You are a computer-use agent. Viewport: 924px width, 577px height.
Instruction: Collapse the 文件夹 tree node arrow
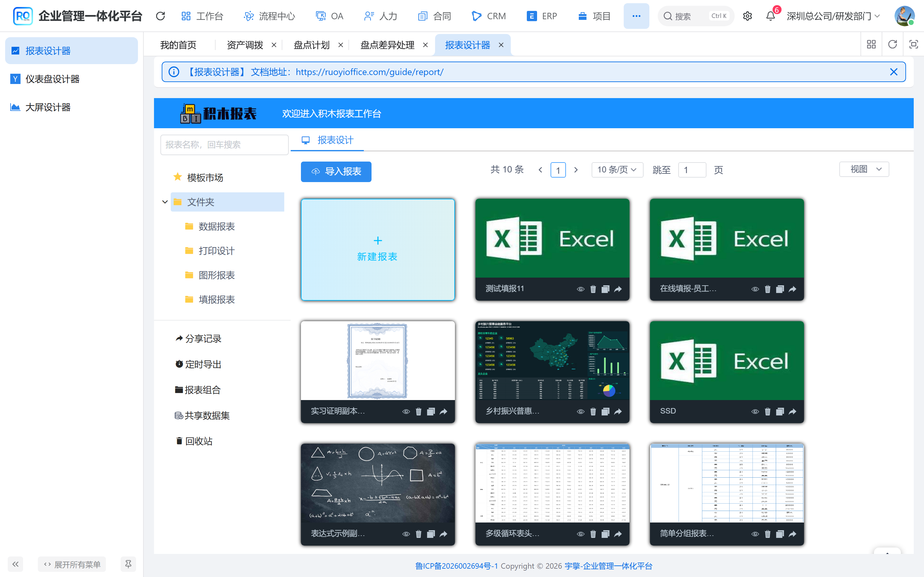(x=165, y=202)
